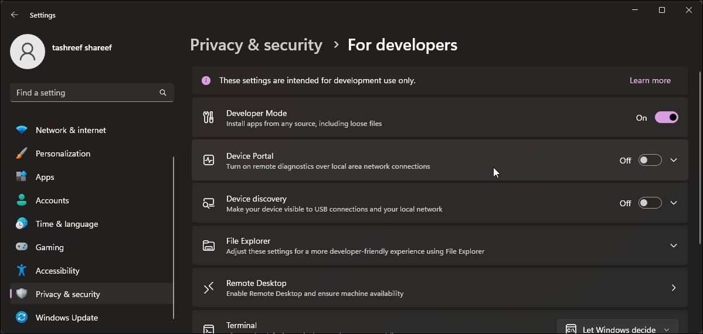Expand the File Explorer settings chevron
The width and height of the screenshot is (703, 334).
pos(674,246)
